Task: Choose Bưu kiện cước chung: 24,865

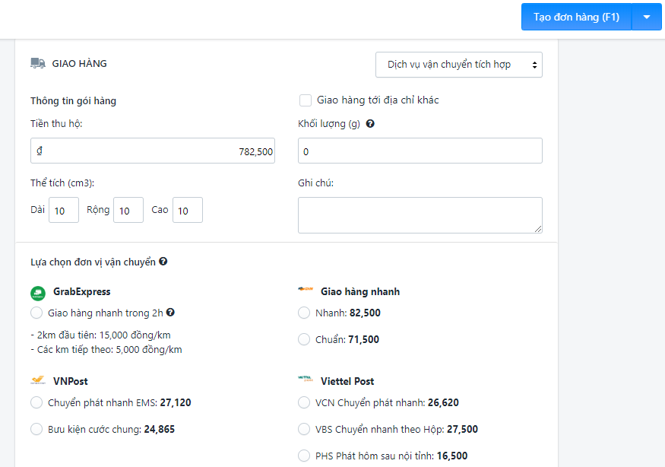Action: [x=36, y=429]
